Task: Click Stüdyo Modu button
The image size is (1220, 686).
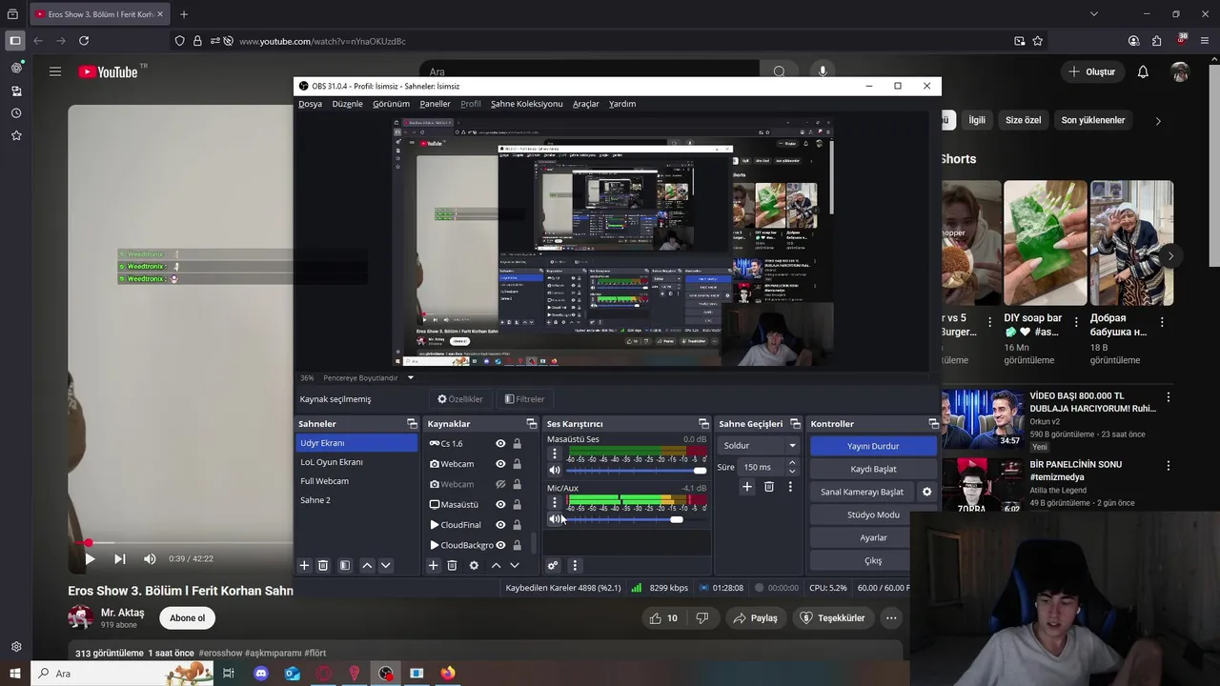Action: coord(873,514)
